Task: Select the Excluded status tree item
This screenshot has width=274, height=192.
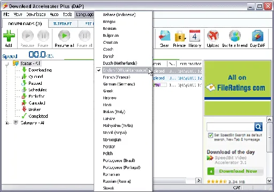Action: point(36,97)
